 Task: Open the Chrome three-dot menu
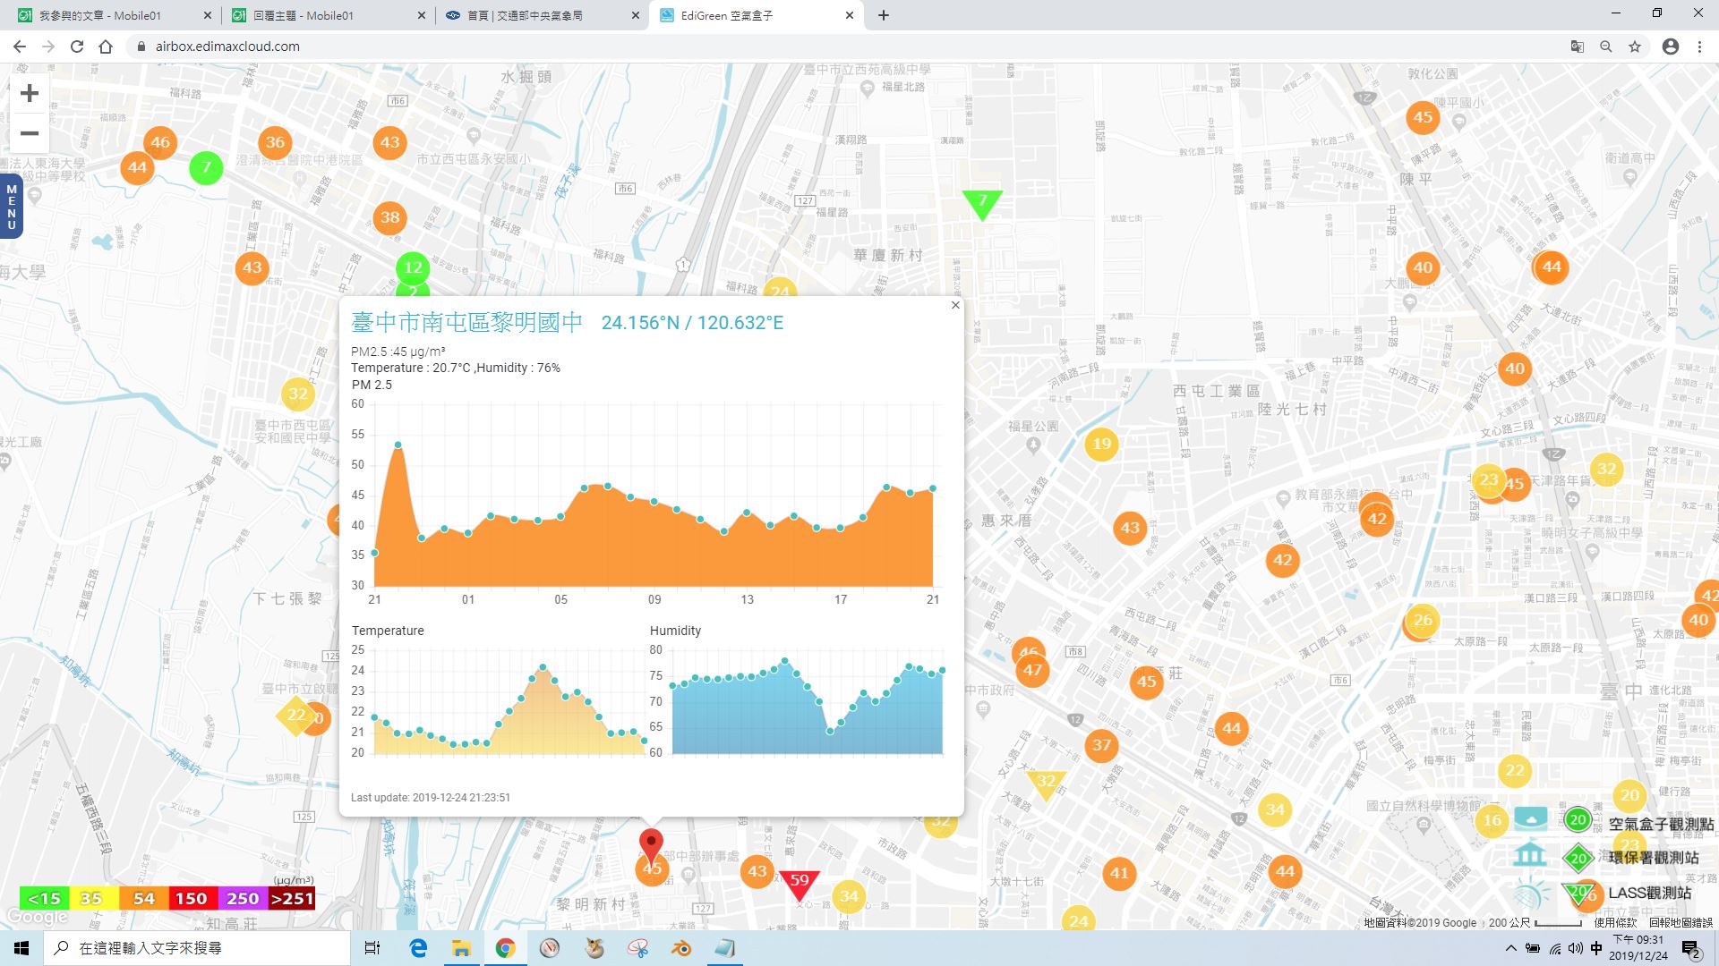1699,47
